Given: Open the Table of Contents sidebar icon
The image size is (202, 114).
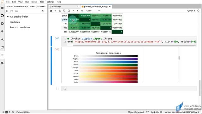Looking at the screenshot, I should 2,55.
